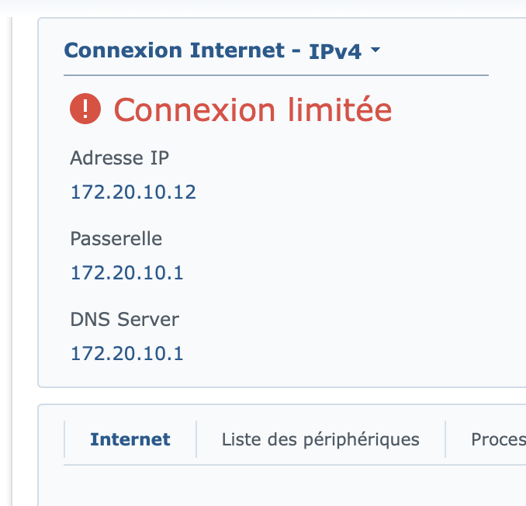The image size is (526, 506).
Task: Open the partially visible Proces tab
Action: (x=498, y=439)
